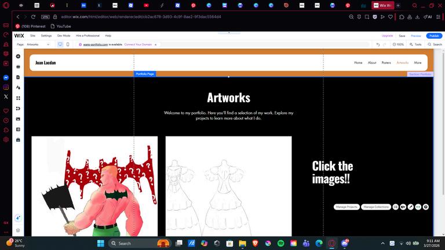Click Manage Projects button

pos(346,207)
